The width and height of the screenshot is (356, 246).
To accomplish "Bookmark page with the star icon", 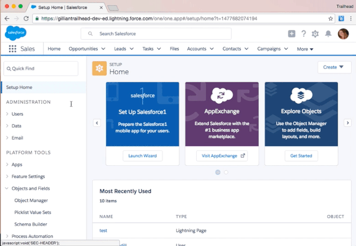I will point(331,19).
